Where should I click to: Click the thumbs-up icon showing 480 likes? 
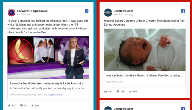coord(106,91)
